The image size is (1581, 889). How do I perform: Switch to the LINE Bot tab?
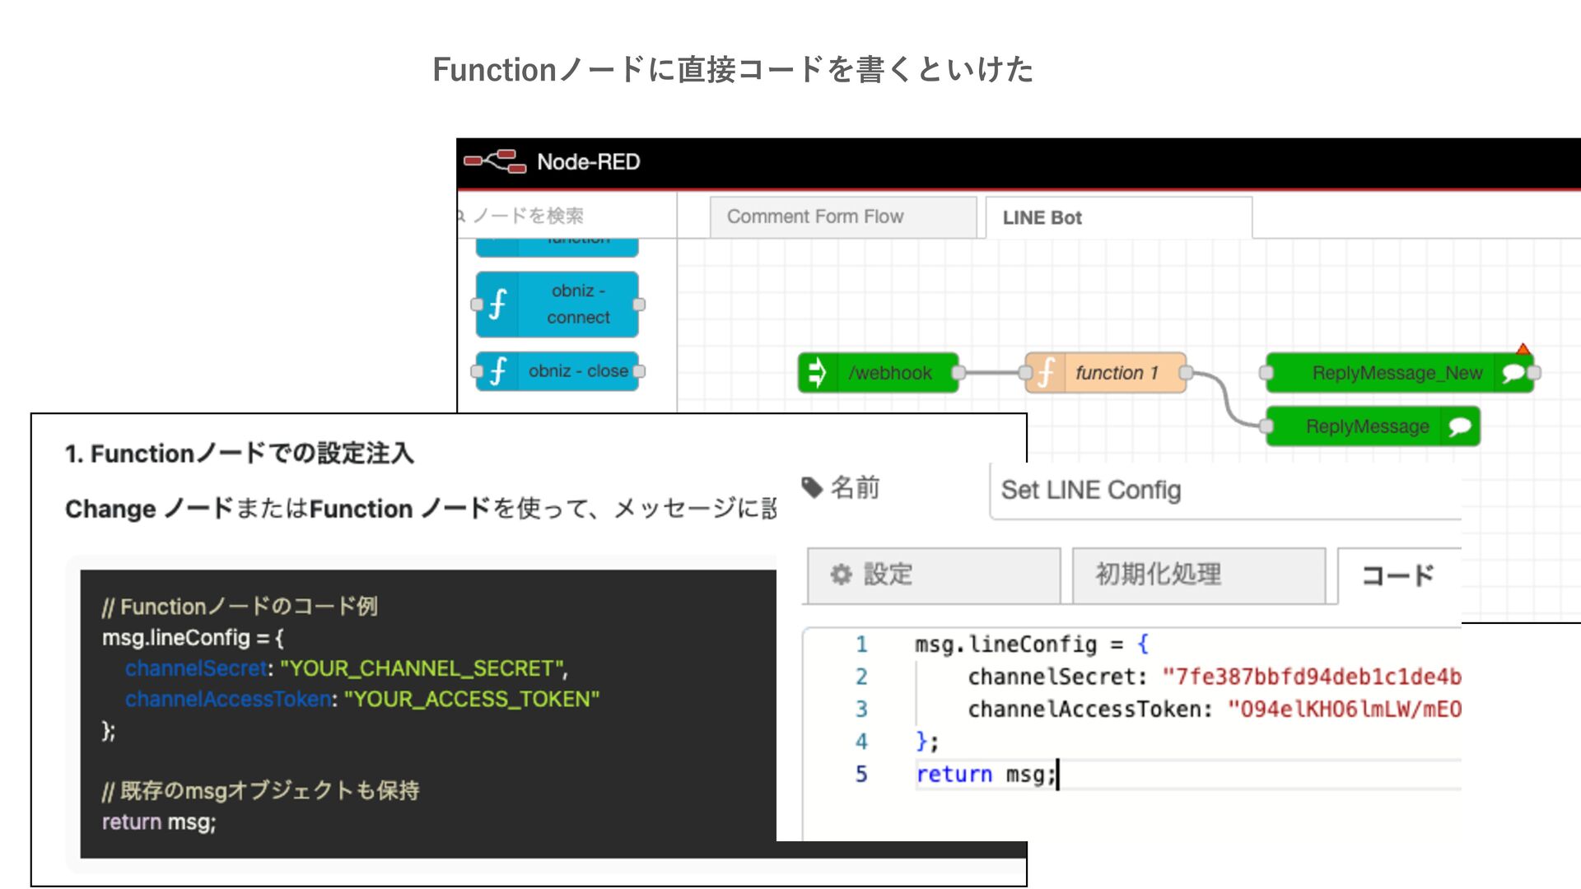pos(1118,217)
